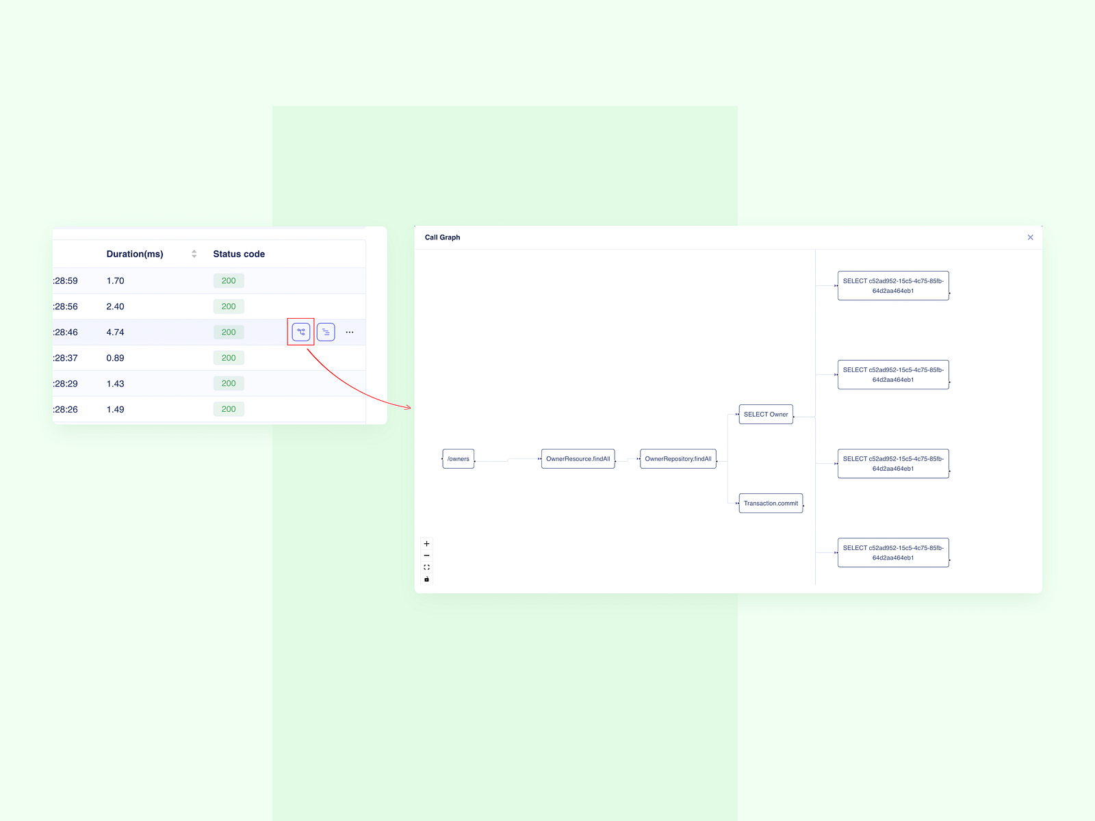Expand the OwnerRepository.findAll node
This screenshot has width=1095, height=821.
(x=678, y=458)
